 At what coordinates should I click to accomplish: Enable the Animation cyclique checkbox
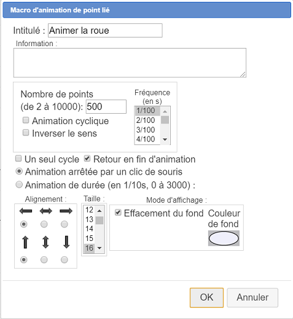point(26,120)
